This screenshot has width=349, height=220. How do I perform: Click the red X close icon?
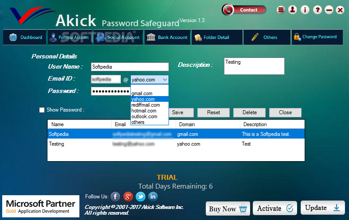click(340, 10)
